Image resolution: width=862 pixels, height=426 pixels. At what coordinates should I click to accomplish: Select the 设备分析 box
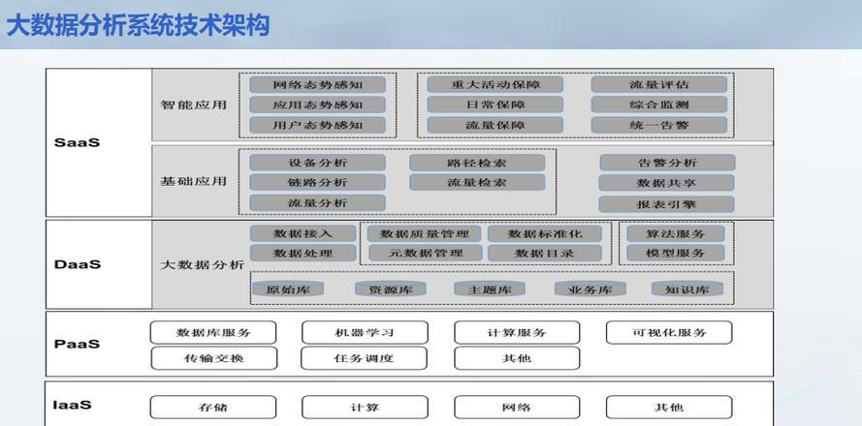317,163
